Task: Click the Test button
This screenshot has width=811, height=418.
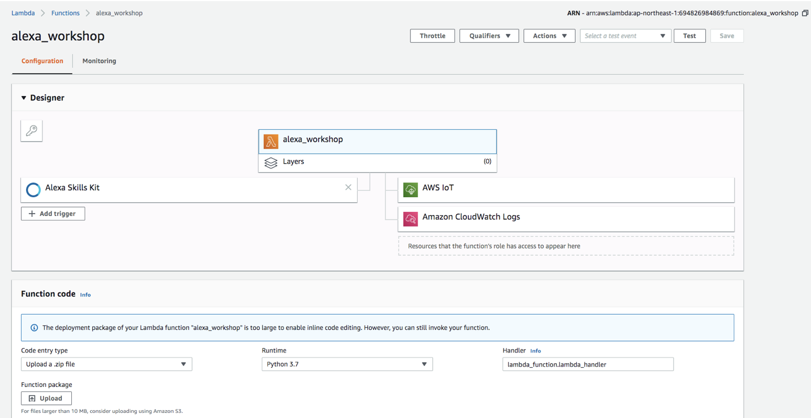Action: (x=689, y=36)
